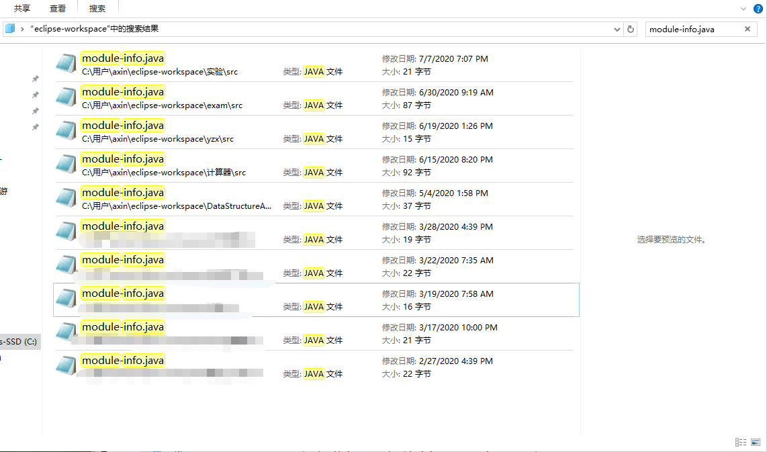Click the 共享 ribbon tab
Viewport: 767px width, 452px height.
point(21,8)
